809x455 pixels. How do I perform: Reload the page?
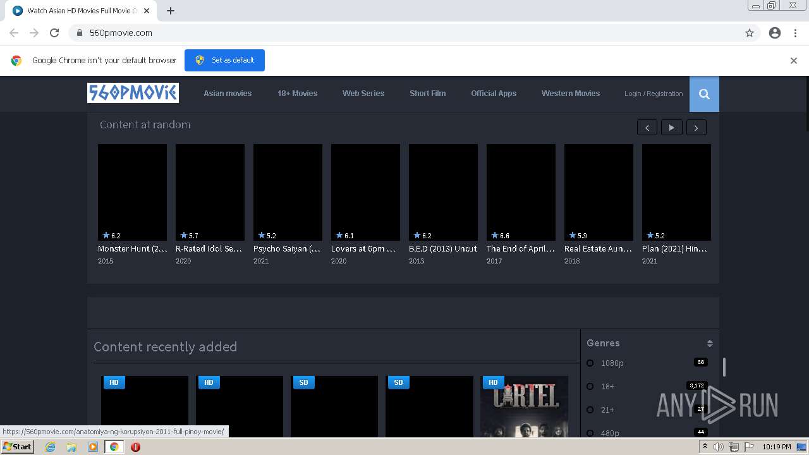click(54, 33)
